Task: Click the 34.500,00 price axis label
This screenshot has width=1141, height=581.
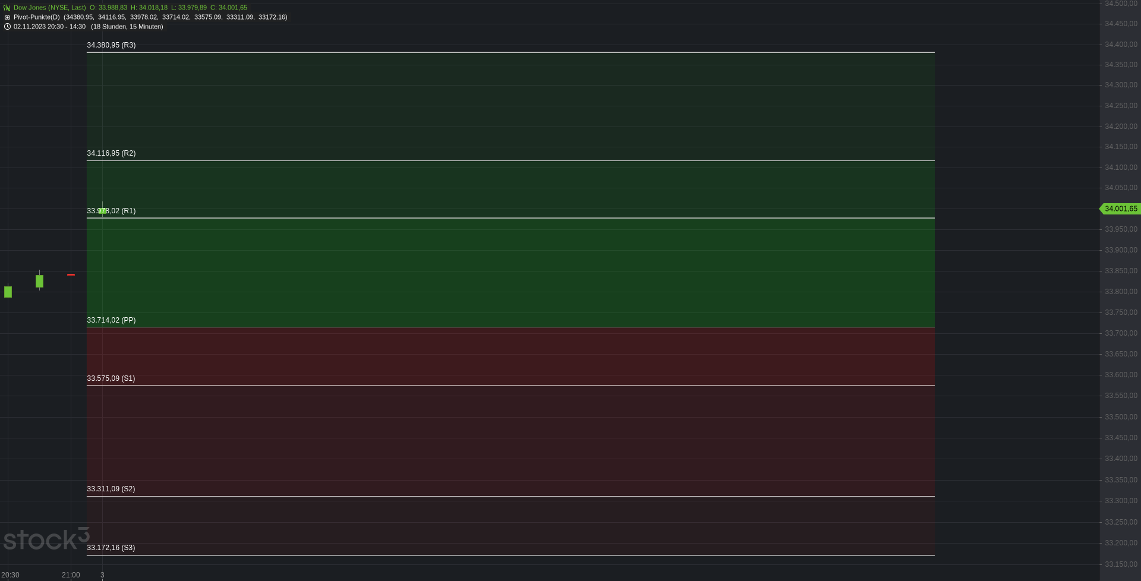Action: [x=1121, y=4]
